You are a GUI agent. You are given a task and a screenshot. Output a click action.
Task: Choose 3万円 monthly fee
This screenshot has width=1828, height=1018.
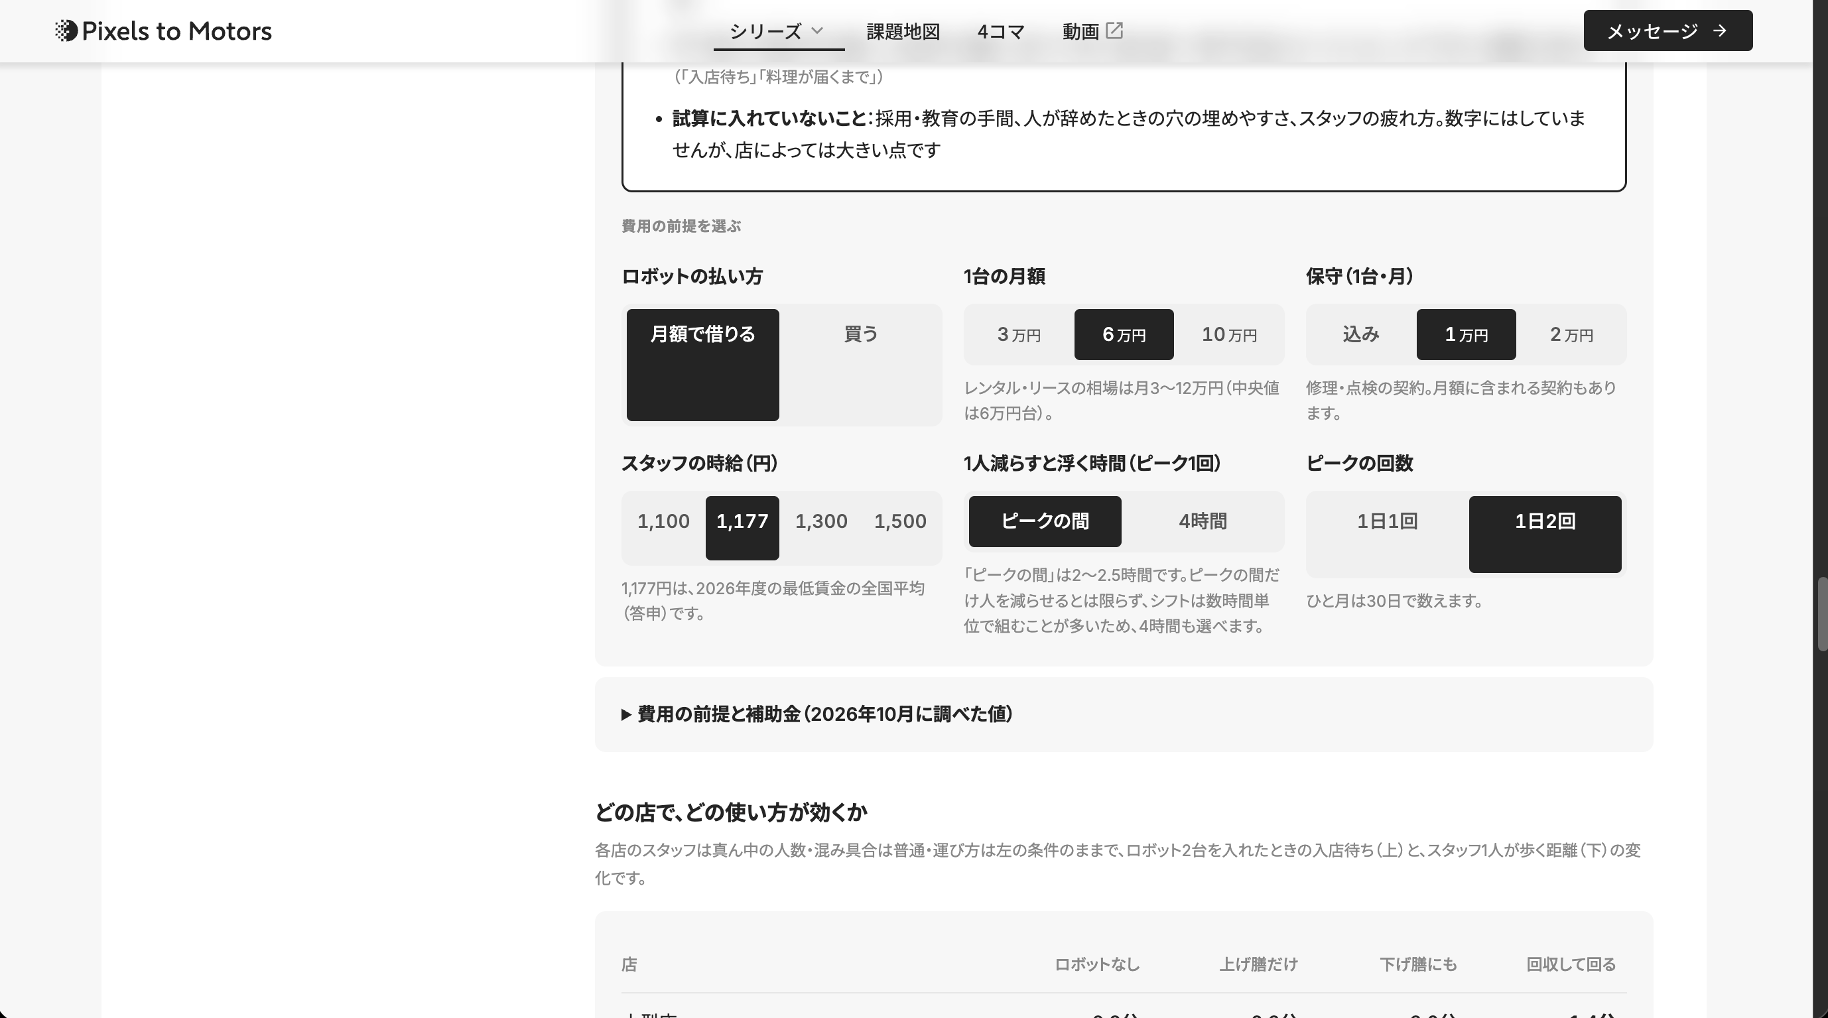[x=1019, y=334]
